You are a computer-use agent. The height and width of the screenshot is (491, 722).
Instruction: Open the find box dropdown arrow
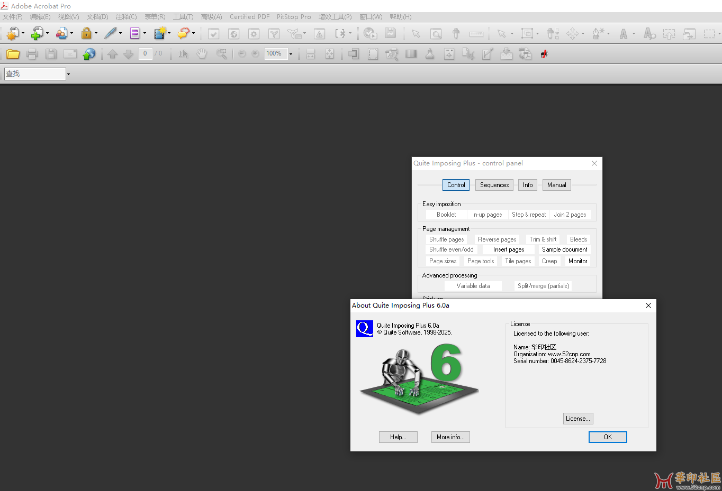[x=68, y=74]
